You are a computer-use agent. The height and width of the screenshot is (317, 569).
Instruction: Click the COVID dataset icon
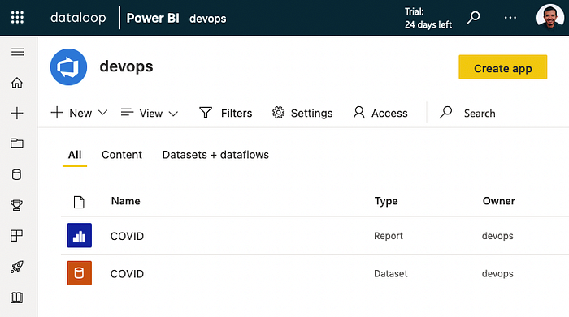80,273
